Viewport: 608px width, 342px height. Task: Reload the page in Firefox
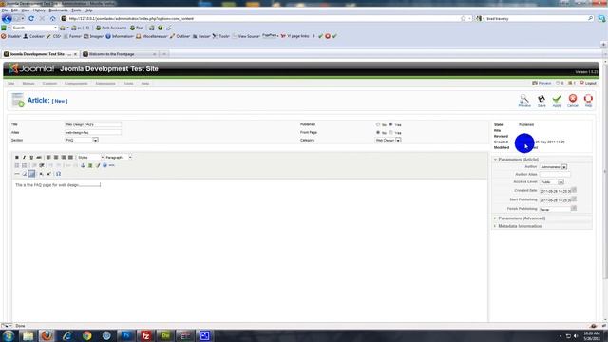pyautogui.click(x=31, y=18)
